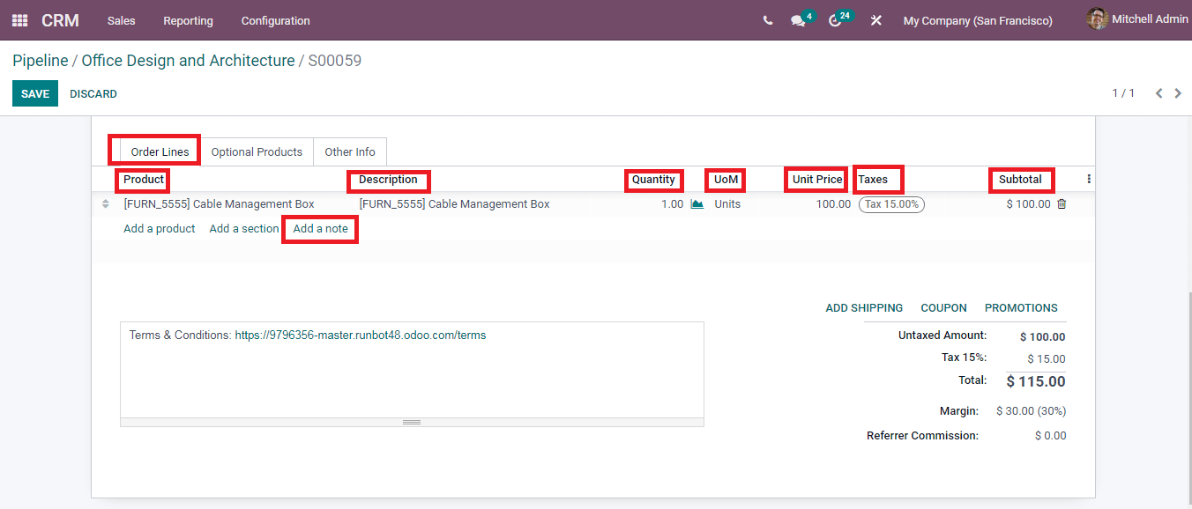Click the unit price value 100.00
The image size is (1192, 509).
click(x=833, y=204)
